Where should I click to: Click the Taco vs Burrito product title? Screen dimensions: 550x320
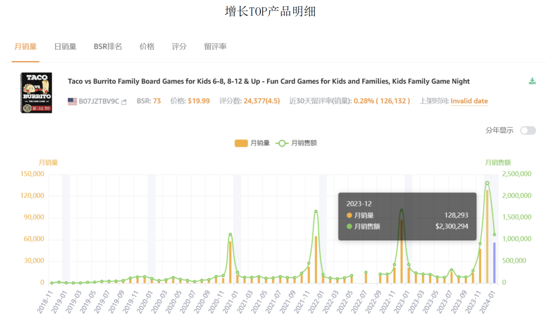tap(269, 81)
